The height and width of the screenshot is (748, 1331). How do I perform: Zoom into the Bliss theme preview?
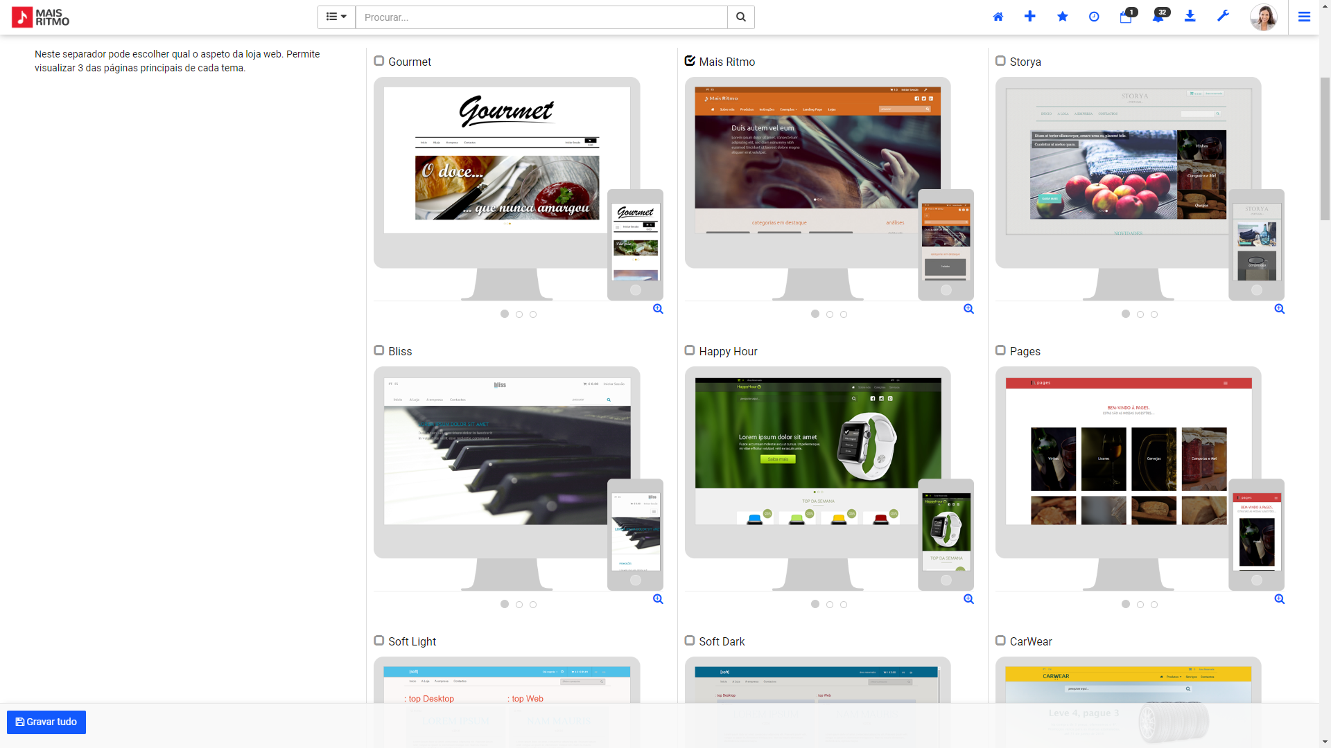tap(658, 599)
